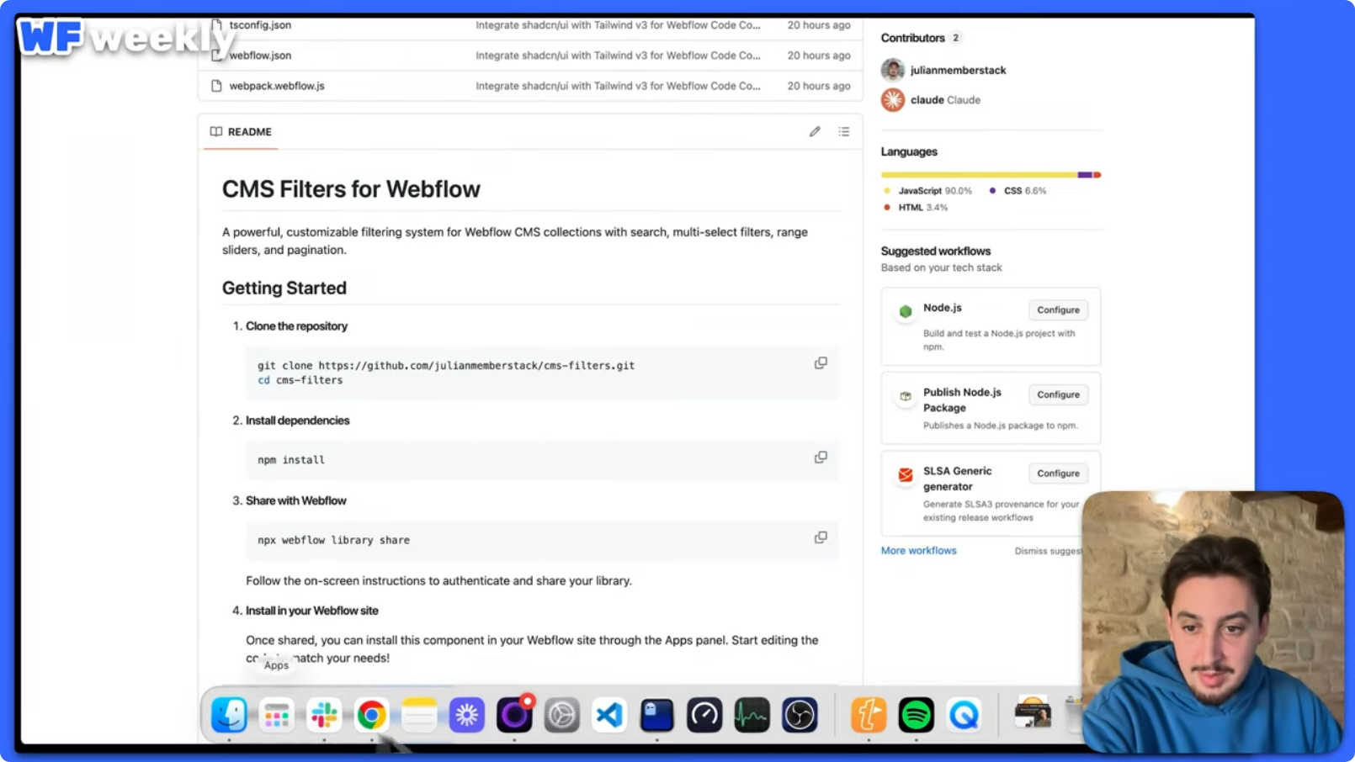Open the commit message for tsconfig.json
Viewport: 1355px width, 762px height.
click(x=618, y=25)
